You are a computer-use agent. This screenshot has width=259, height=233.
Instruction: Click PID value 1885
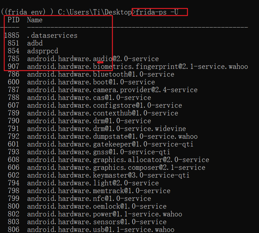[x=12, y=36]
